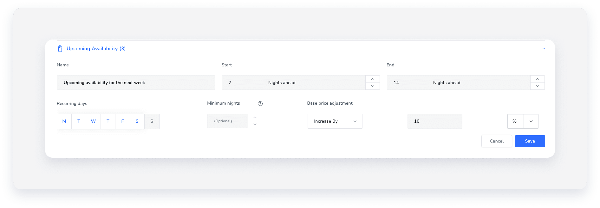Toggle Friday recurring day off
The image size is (600, 208).
122,121
